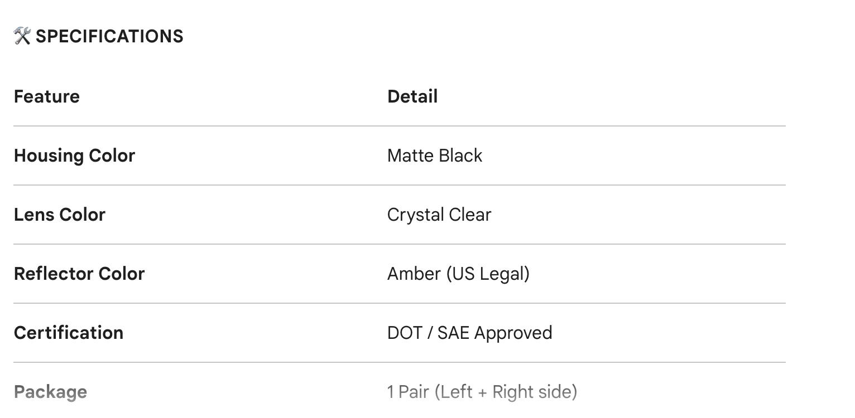Click the (US Legal) parenthetical text
Viewport: 855px width, 418px height.
click(488, 274)
